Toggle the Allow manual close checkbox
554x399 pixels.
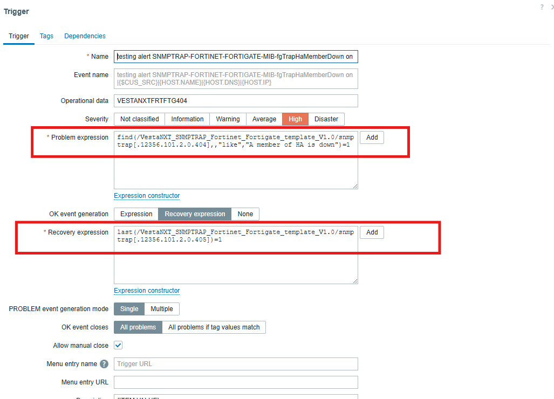pyautogui.click(x=118, y=346)
